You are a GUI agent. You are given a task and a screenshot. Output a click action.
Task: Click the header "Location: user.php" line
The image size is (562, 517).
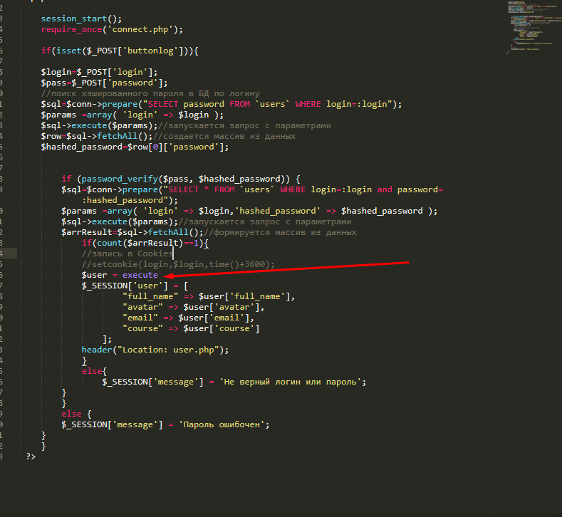pyautogui.click(x=155, y=350)
